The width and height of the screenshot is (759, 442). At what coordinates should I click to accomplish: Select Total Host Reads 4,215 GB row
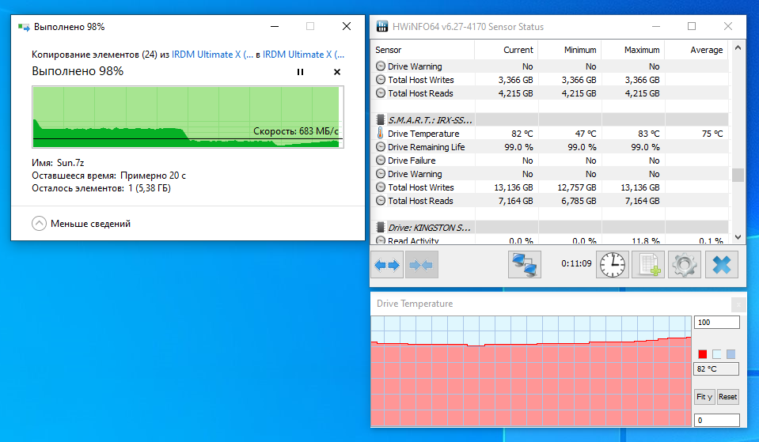pos(550,93)
